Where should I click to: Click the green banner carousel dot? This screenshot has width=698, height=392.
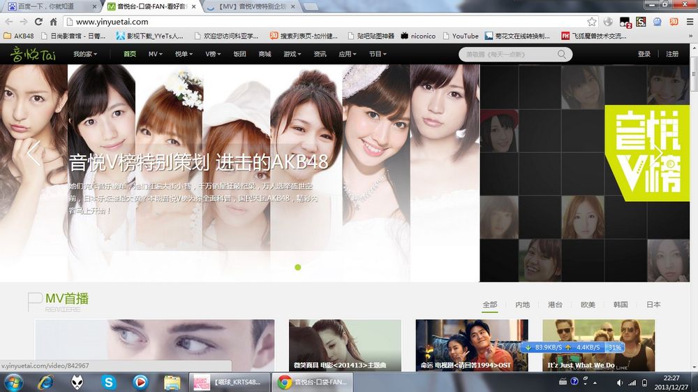click(x=298, y=267)
